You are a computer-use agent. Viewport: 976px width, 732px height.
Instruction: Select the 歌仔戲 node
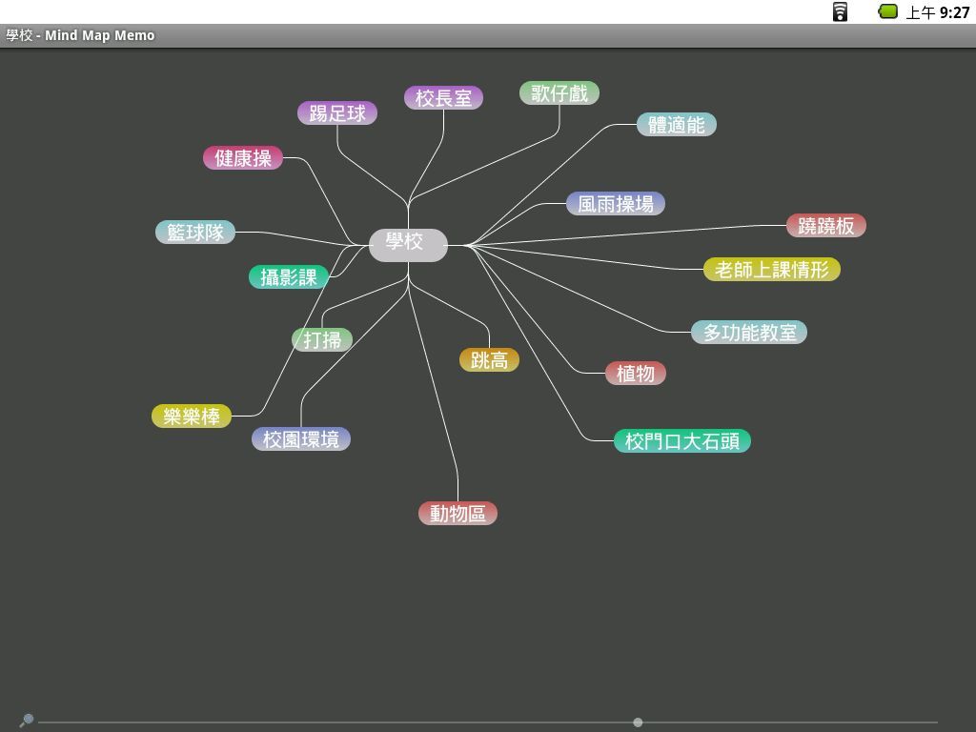coord(559,93)
